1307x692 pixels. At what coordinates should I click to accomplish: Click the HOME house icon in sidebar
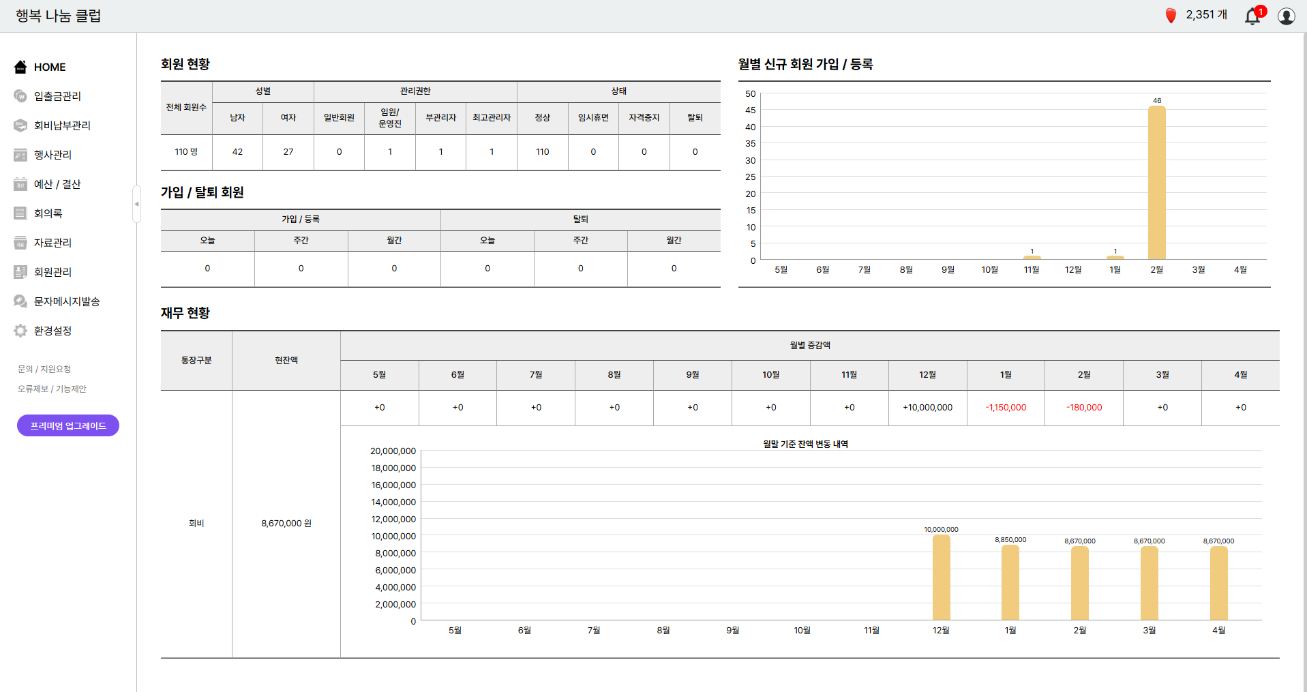point(20,67)
